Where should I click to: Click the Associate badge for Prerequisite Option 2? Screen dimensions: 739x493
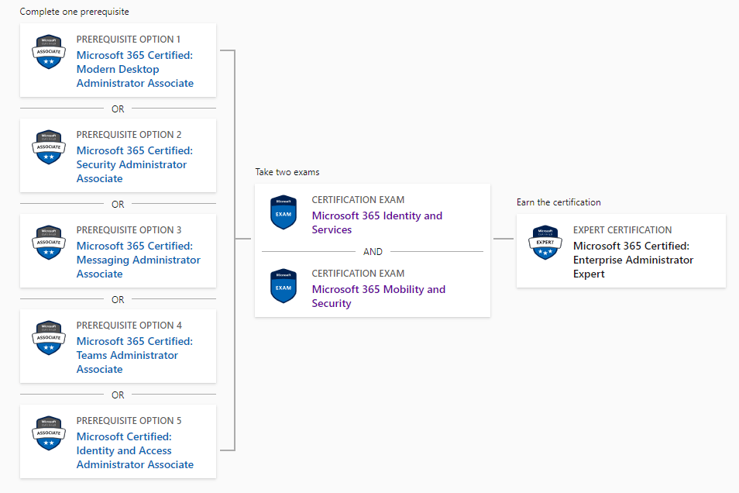(x=49, y=147)
